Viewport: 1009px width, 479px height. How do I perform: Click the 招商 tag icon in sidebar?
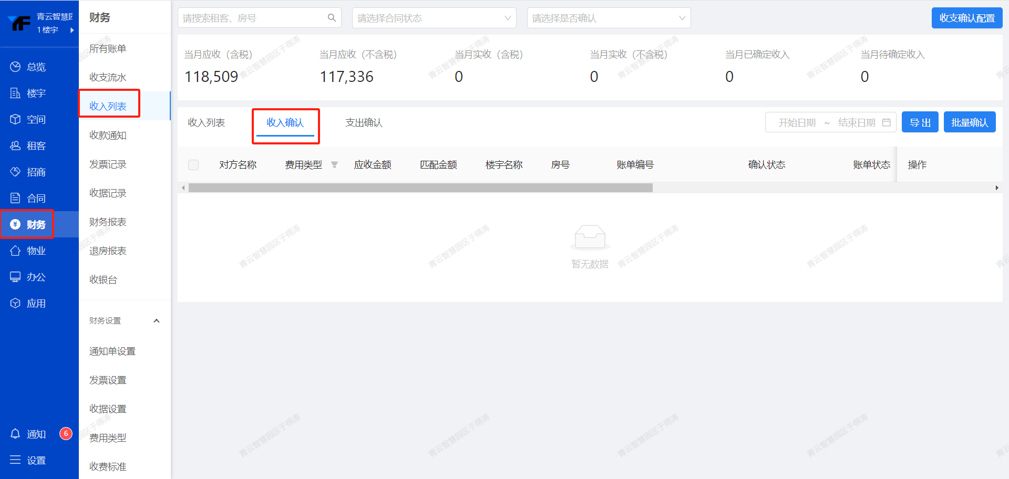click(15, 172)
